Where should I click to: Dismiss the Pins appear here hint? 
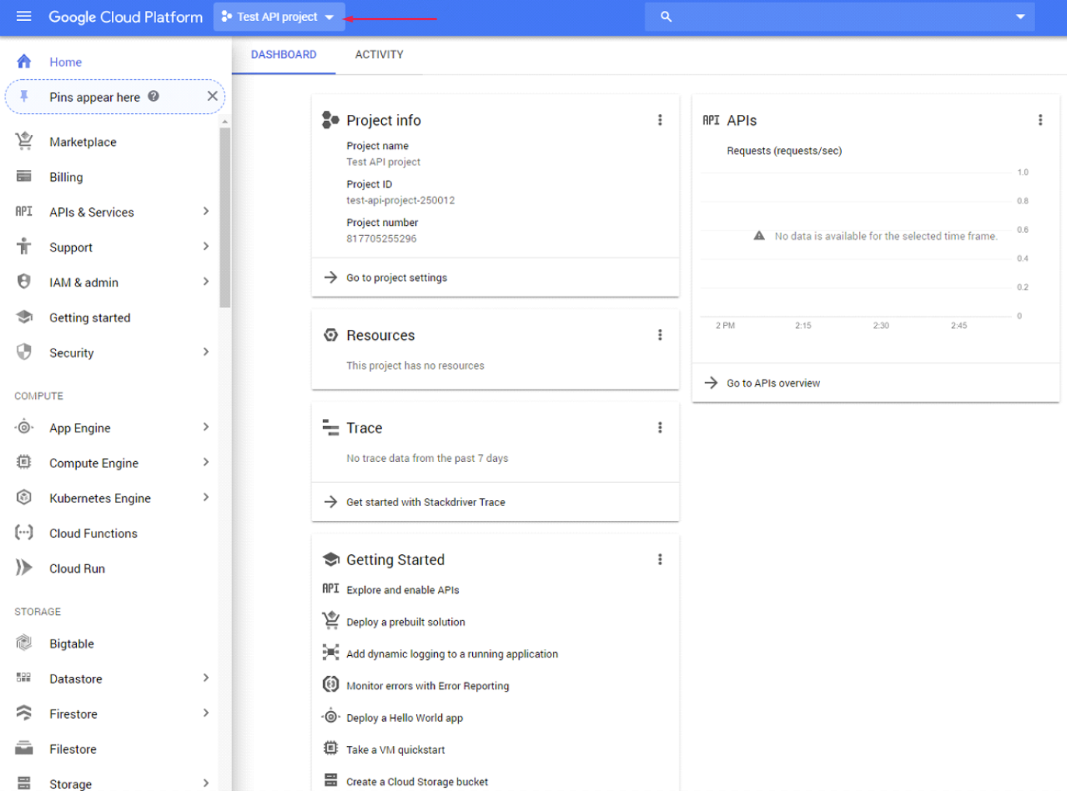pyautogui.click(x=212, y=96)
